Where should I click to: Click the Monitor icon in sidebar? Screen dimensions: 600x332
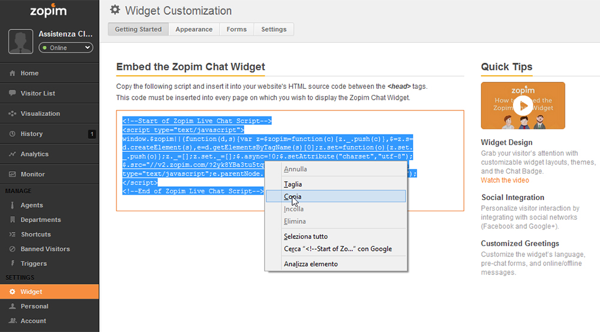[12, 174]
